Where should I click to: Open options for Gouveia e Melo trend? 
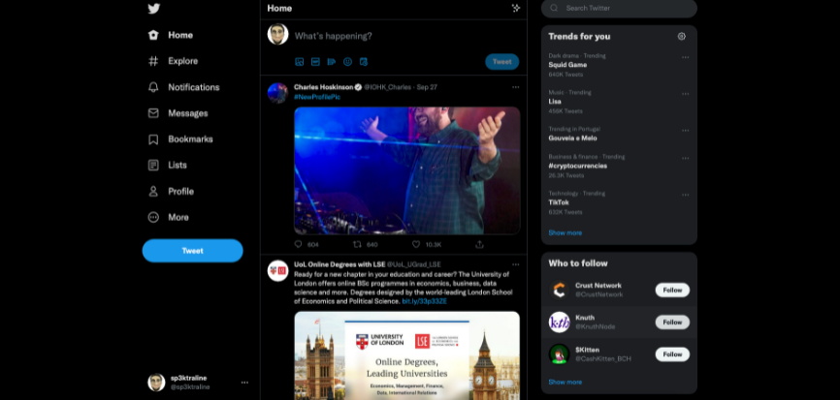point(685,131)
